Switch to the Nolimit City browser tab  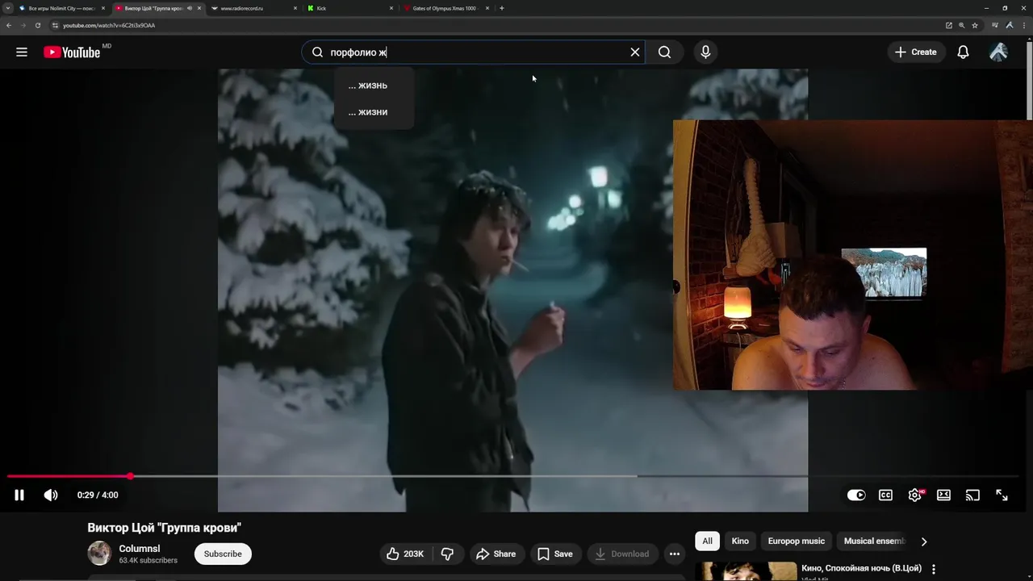pos(63,8)
